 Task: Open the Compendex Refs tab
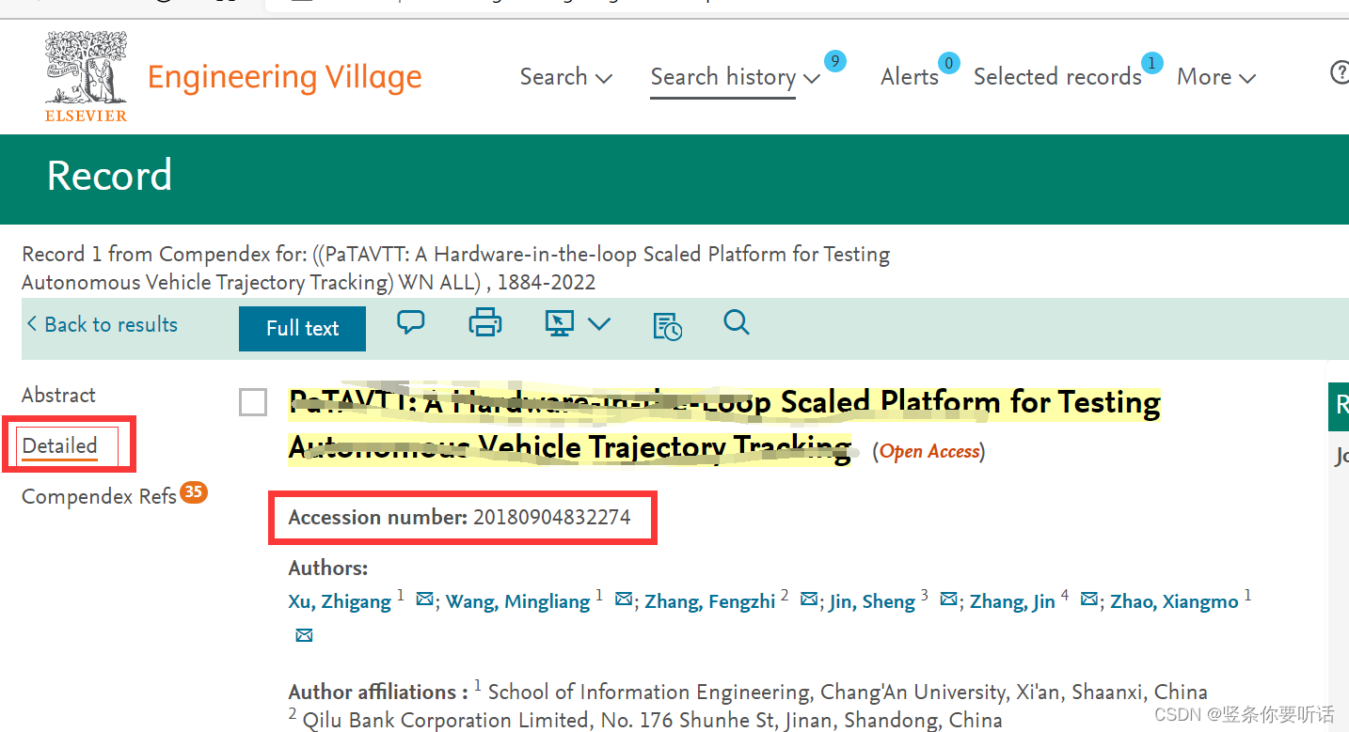click(x=99, y=496)
